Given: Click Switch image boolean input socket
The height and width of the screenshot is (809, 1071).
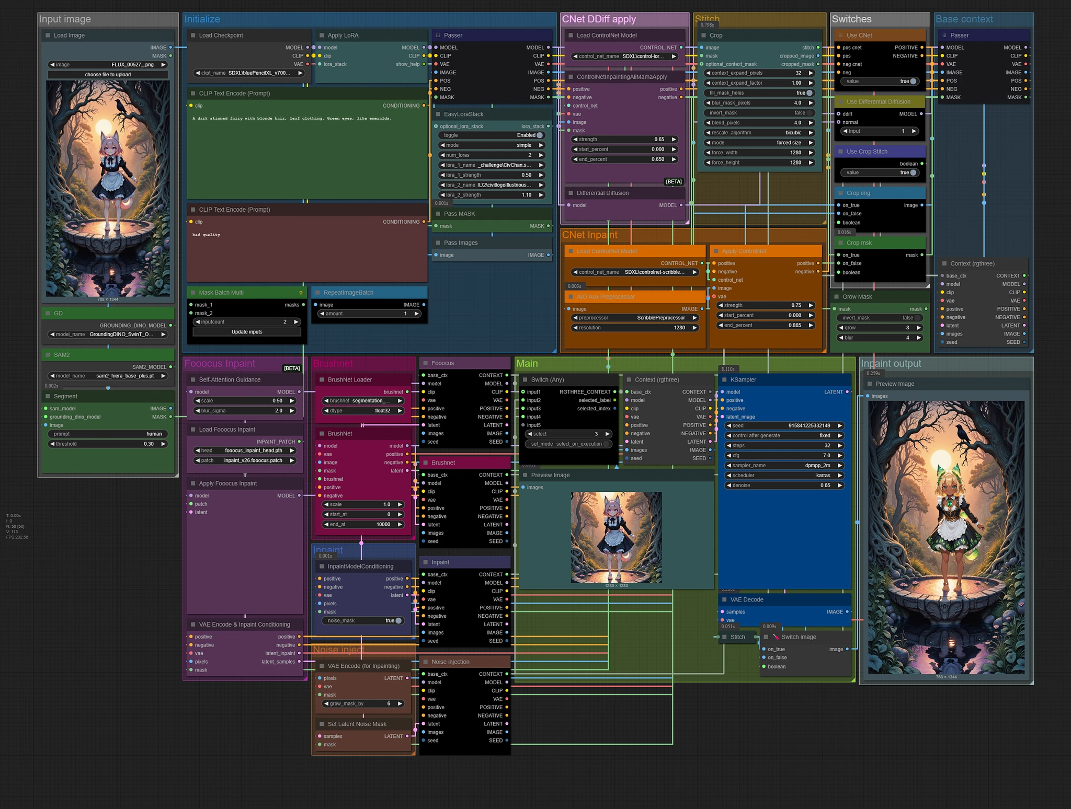Looking at the screenshot, I should point(764,667).
